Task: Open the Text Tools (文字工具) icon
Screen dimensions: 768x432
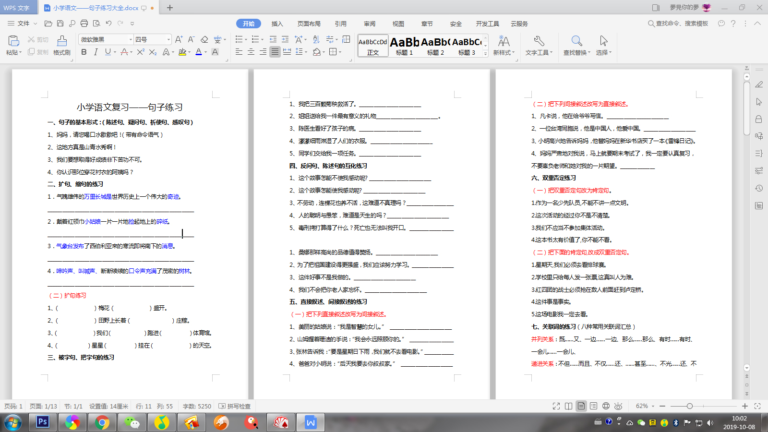Action: point(539,41)
